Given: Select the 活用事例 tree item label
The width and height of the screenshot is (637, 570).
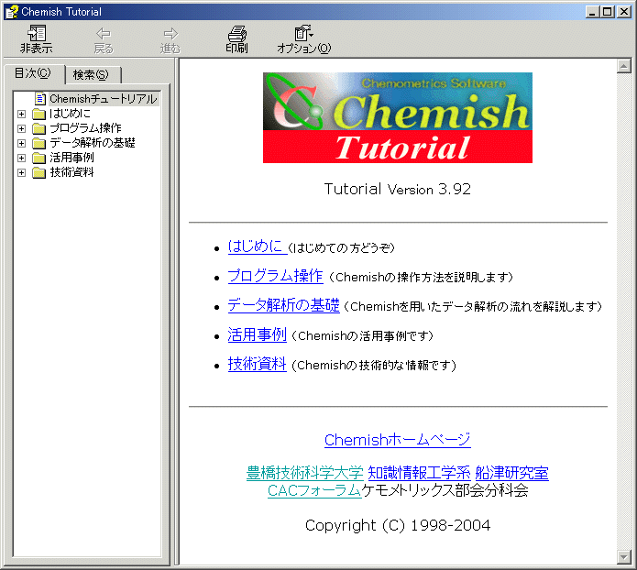Looking at the screenshot, I should click(71, 158).
